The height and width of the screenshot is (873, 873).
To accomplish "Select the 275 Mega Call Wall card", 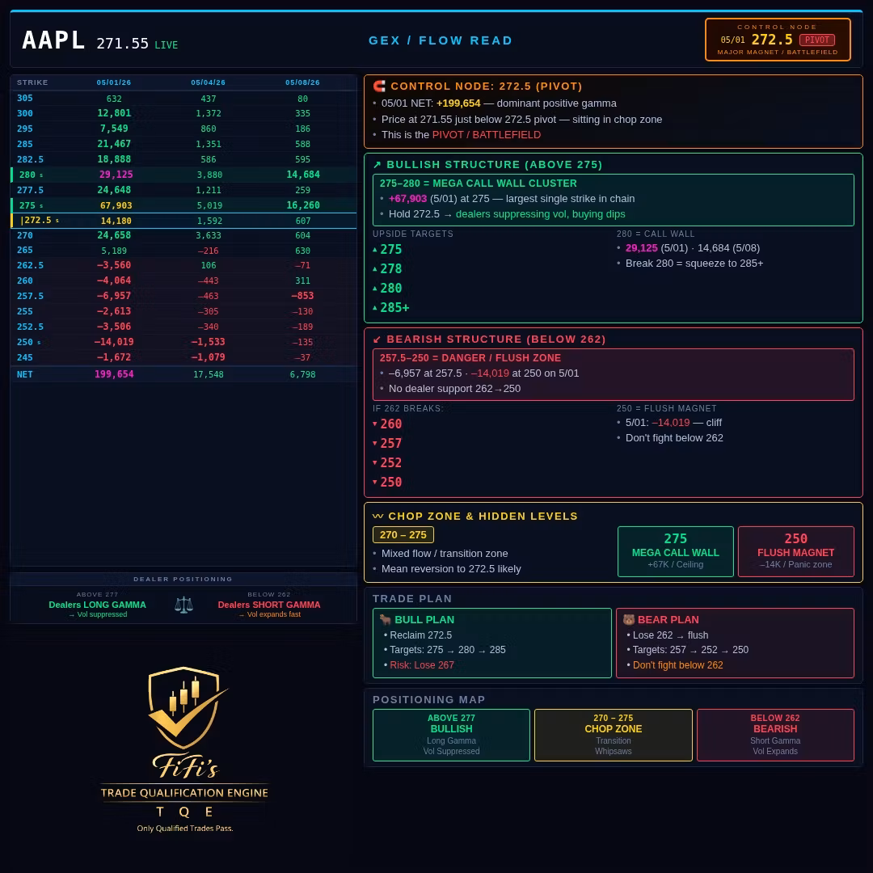I will point(675,551).
